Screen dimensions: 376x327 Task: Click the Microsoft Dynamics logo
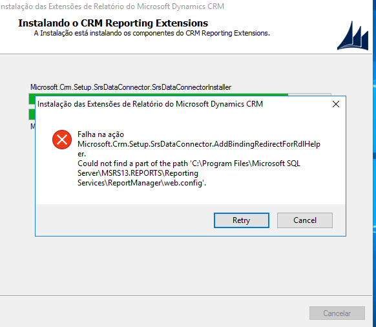(353, 36)
